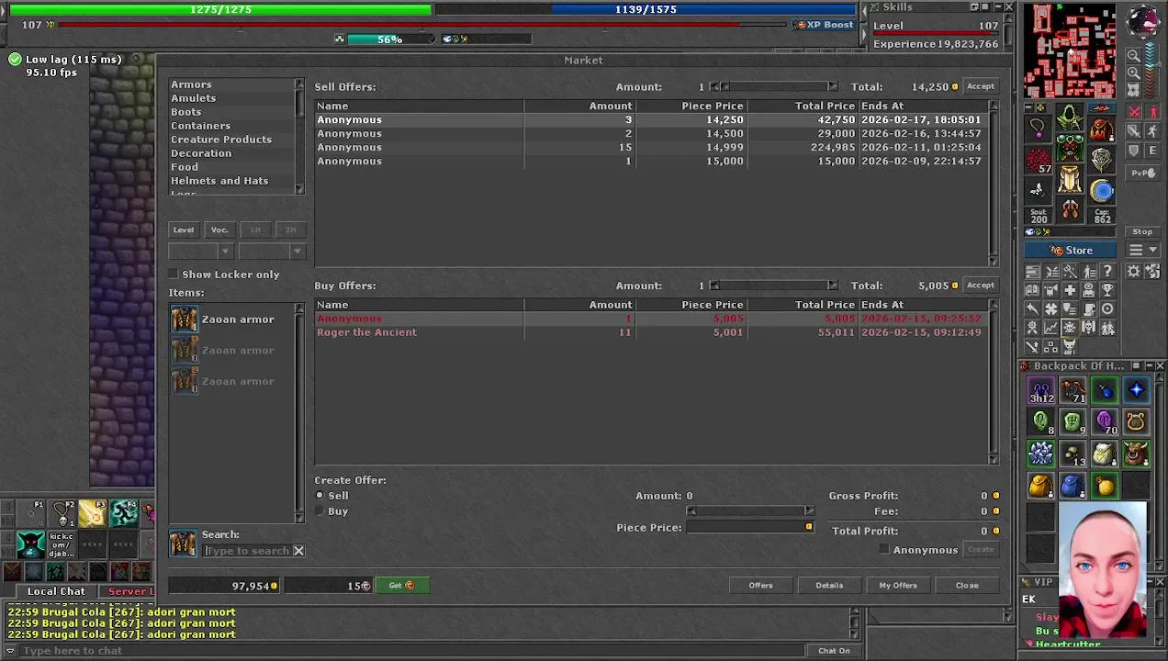Screen dimensions: 1168x661
Task: Click the minimap compass rose
Action: tap(1142, 20)
